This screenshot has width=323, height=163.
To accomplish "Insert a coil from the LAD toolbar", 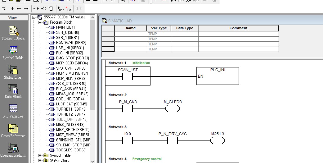I will tap(44, 9).
